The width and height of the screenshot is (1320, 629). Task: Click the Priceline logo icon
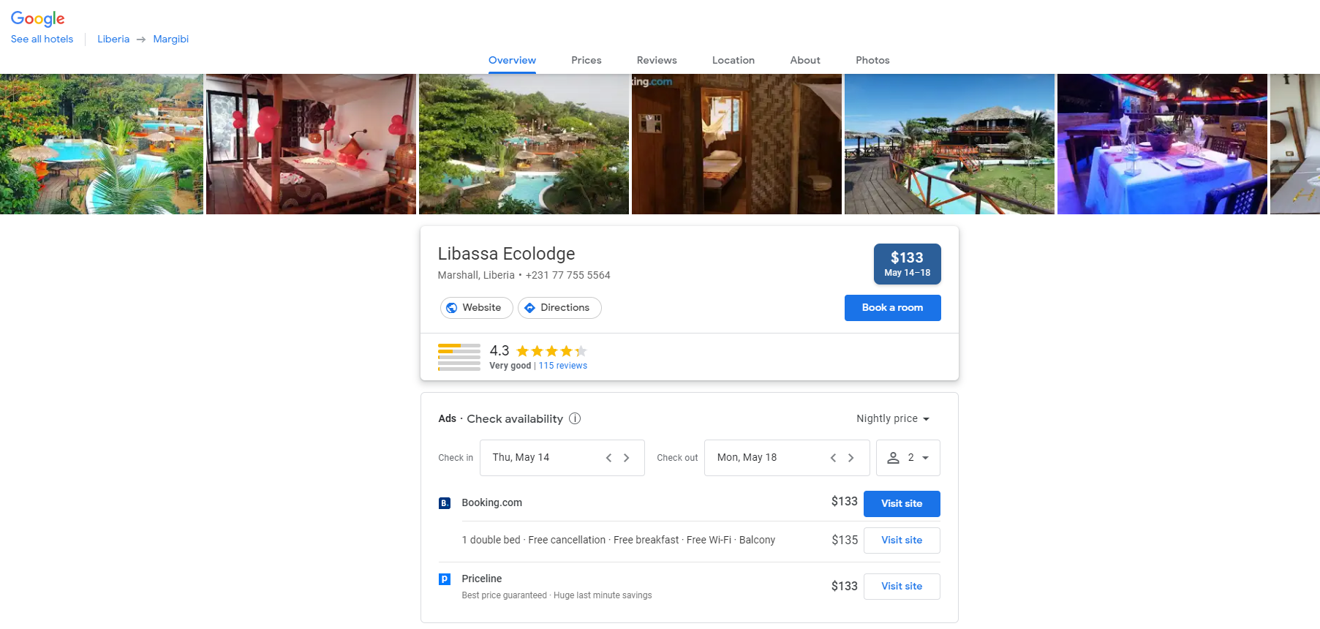point(445,579)
